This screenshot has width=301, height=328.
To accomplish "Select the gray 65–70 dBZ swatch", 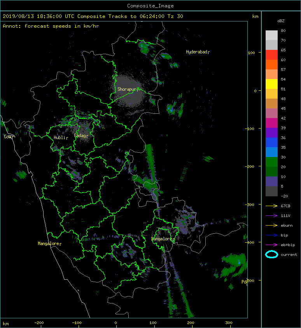I will (271, 45).
